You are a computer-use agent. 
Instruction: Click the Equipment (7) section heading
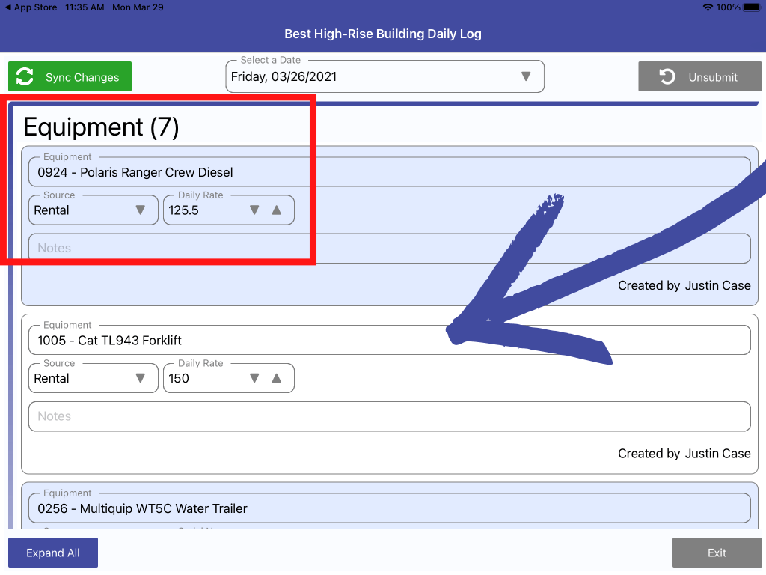(x=101, y=127)
